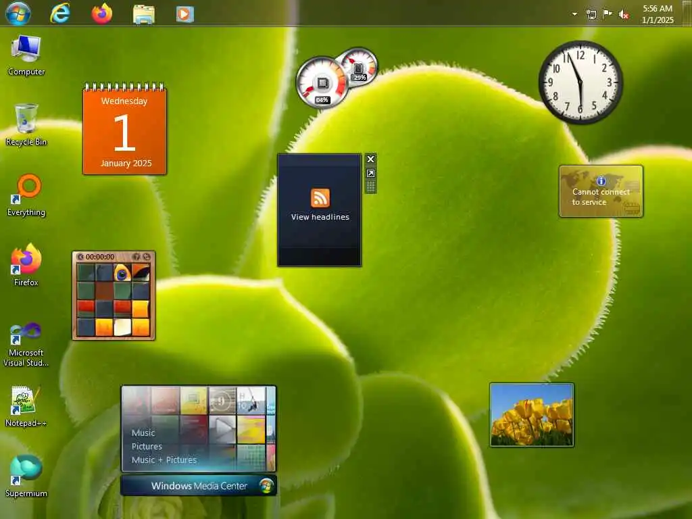Image resolution: width=692 pixels, height=519 pixels.
Task: Click the Media Center Windows logo orb
Action: point(266,485)
